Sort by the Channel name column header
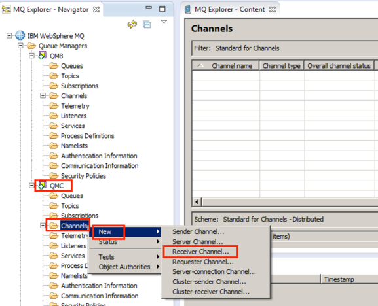Image resolution: width=378 pixels, height=306 pixels. tap(225, 65)
